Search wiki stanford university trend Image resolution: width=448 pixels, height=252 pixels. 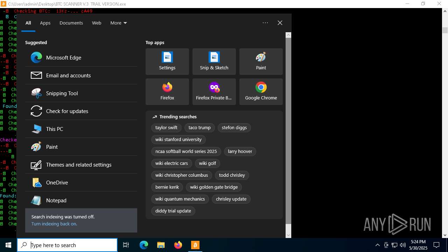click(178, 140)
